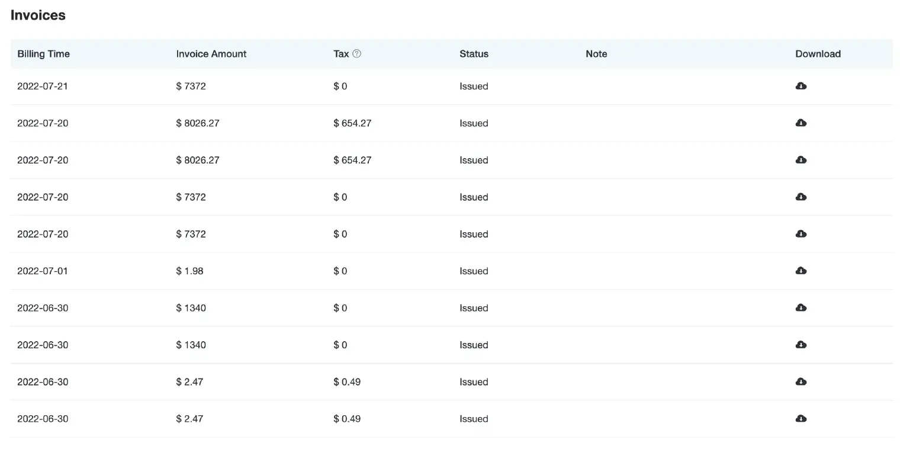Download the 2022-07-21 invoice for $ 7372
This screenshot has height=449, width=900.
point(801,86)
